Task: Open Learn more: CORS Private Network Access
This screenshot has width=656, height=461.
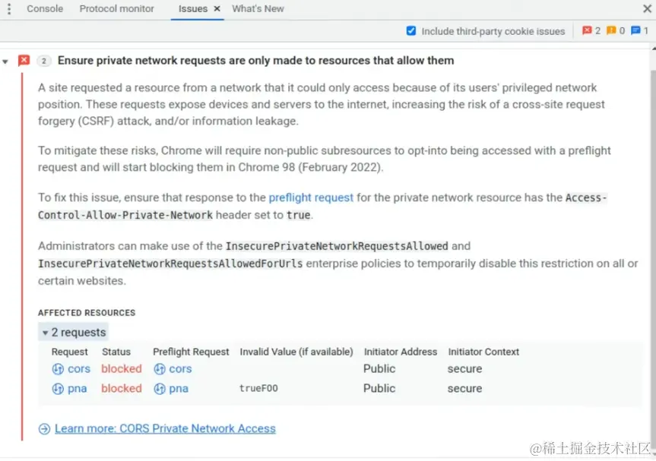Action: [x=165, y=429]
